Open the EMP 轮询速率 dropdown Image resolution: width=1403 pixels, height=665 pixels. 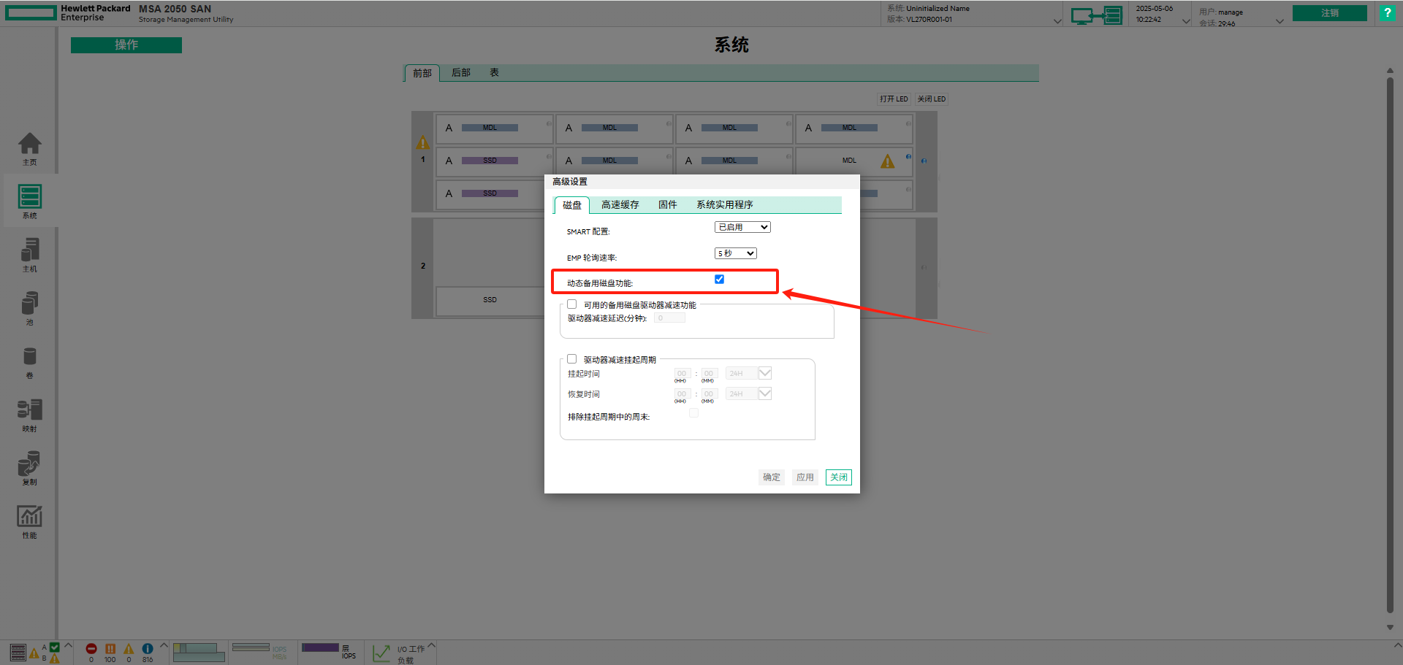click(x=735, y=253)
